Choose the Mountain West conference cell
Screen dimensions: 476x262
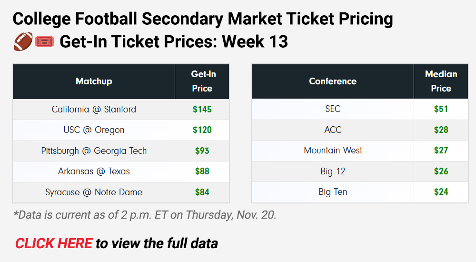[333, 151]
